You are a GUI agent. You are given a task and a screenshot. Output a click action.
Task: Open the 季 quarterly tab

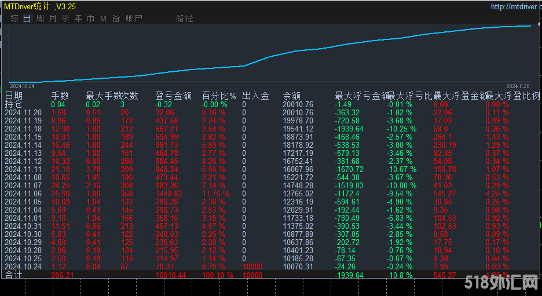click(65, 19)
